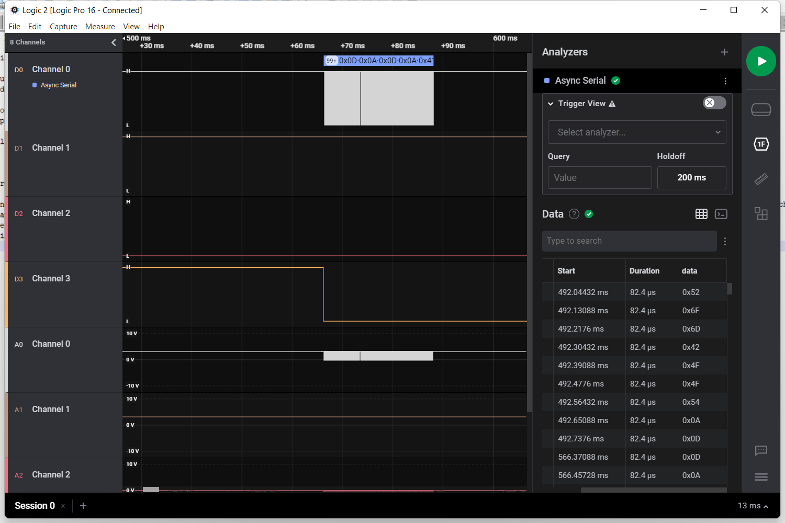
Task: Toggle the Trigger View switch
Action: [714, 103]
